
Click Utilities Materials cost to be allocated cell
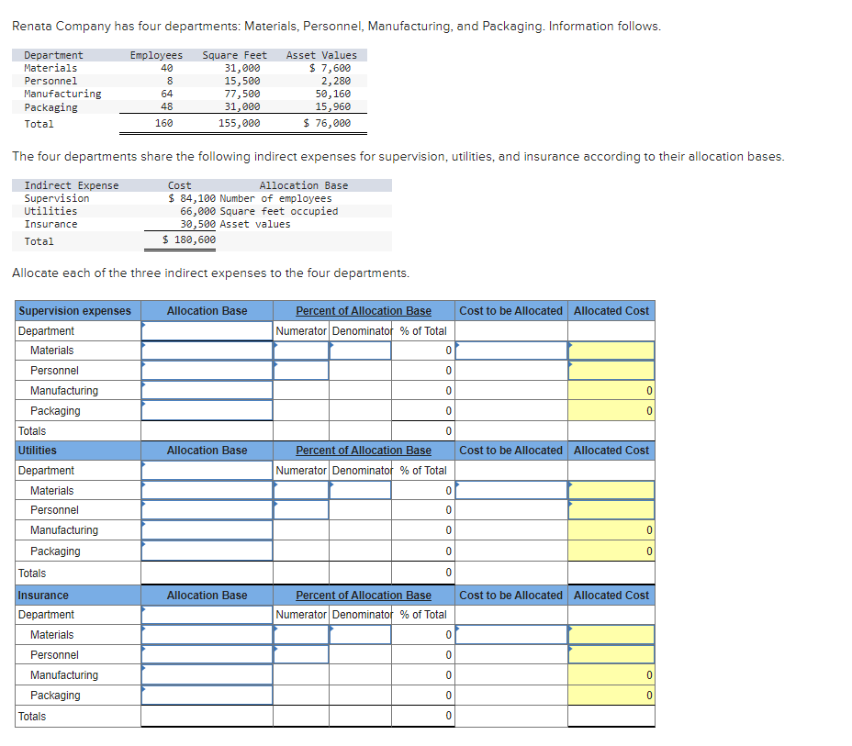[x=511, y=490]
